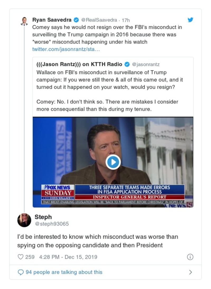Click the Twitter bird logo
The image size is (211, 289).
190,20
